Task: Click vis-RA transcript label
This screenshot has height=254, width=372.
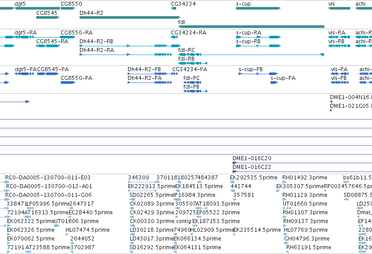Action: (337, 33)
